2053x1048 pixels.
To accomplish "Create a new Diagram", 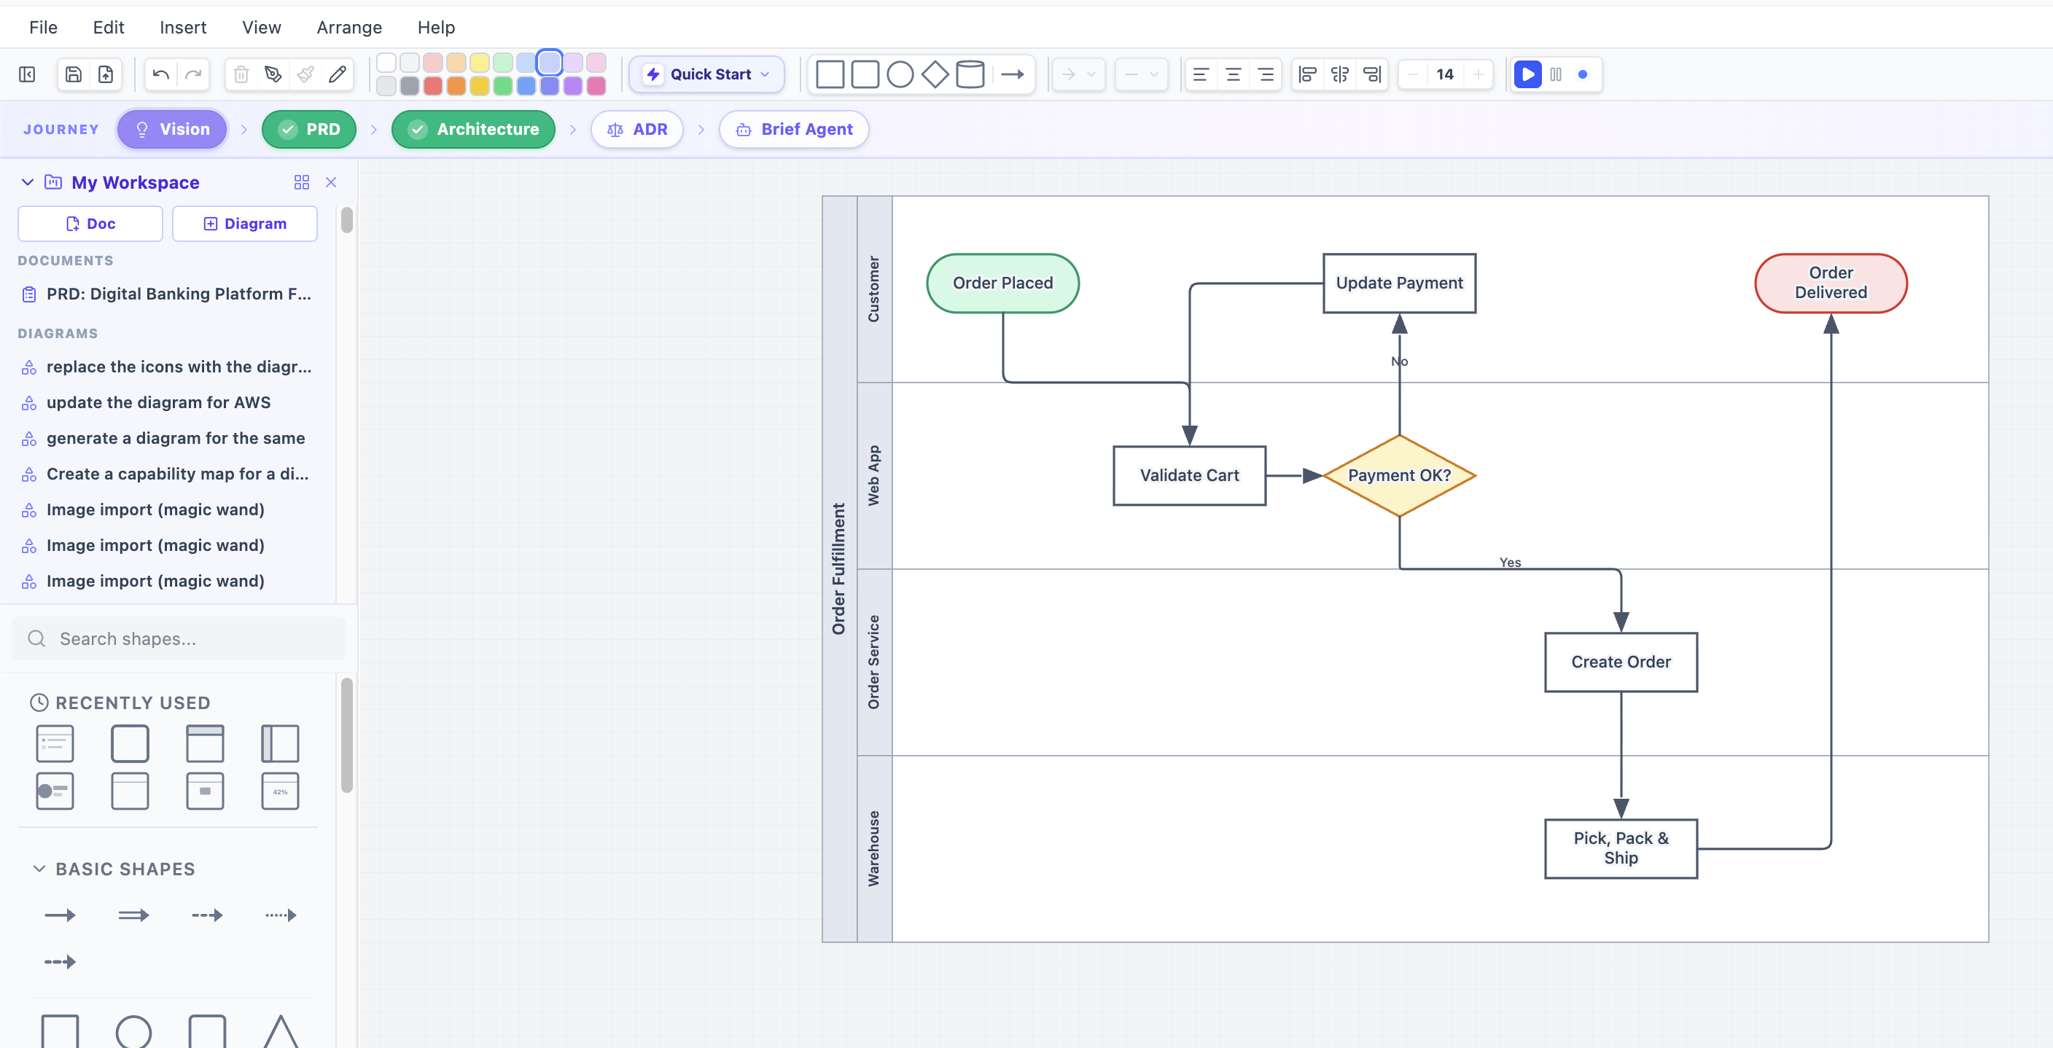I will [245, 224].
